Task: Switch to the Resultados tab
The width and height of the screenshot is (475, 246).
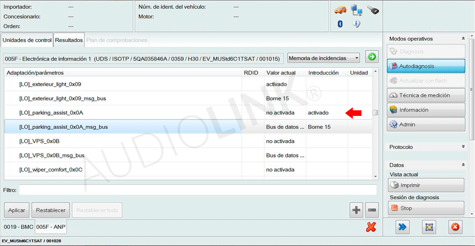Action: click(x=69, y=40)
